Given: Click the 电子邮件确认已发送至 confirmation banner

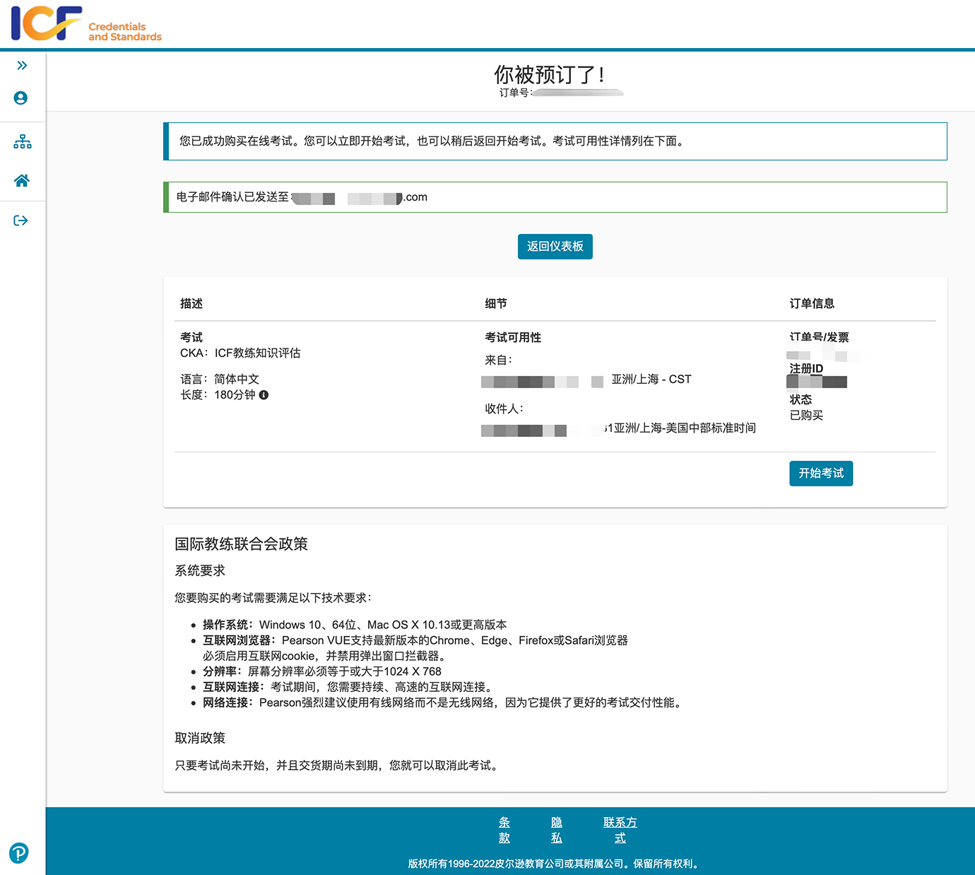Looking at the screenshot, I should click(555, 197).
